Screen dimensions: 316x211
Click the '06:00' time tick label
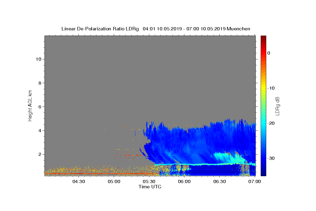184,181
